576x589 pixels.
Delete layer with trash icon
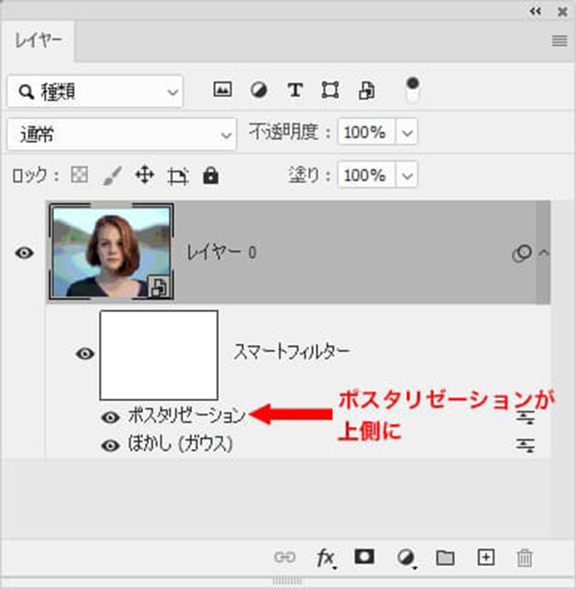pyautogui.click(x=524, y=557)
